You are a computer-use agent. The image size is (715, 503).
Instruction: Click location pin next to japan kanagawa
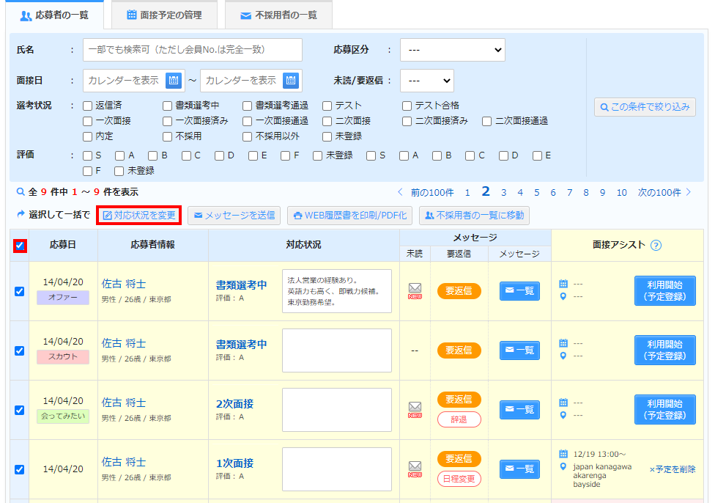(563, 466)
